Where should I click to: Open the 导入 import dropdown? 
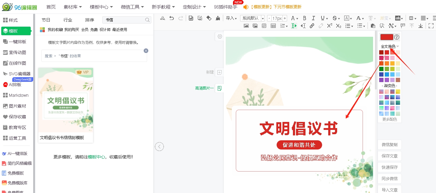click(231, 18)
